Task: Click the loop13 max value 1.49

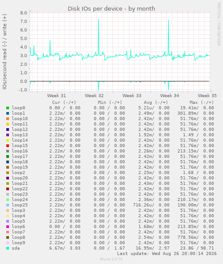Action: [x=188, y=135]
